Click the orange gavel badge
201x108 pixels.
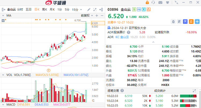[x=148, y=9]
